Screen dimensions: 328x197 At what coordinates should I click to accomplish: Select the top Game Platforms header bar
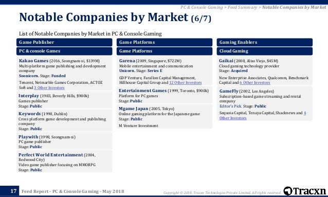[x=165, y=42]
